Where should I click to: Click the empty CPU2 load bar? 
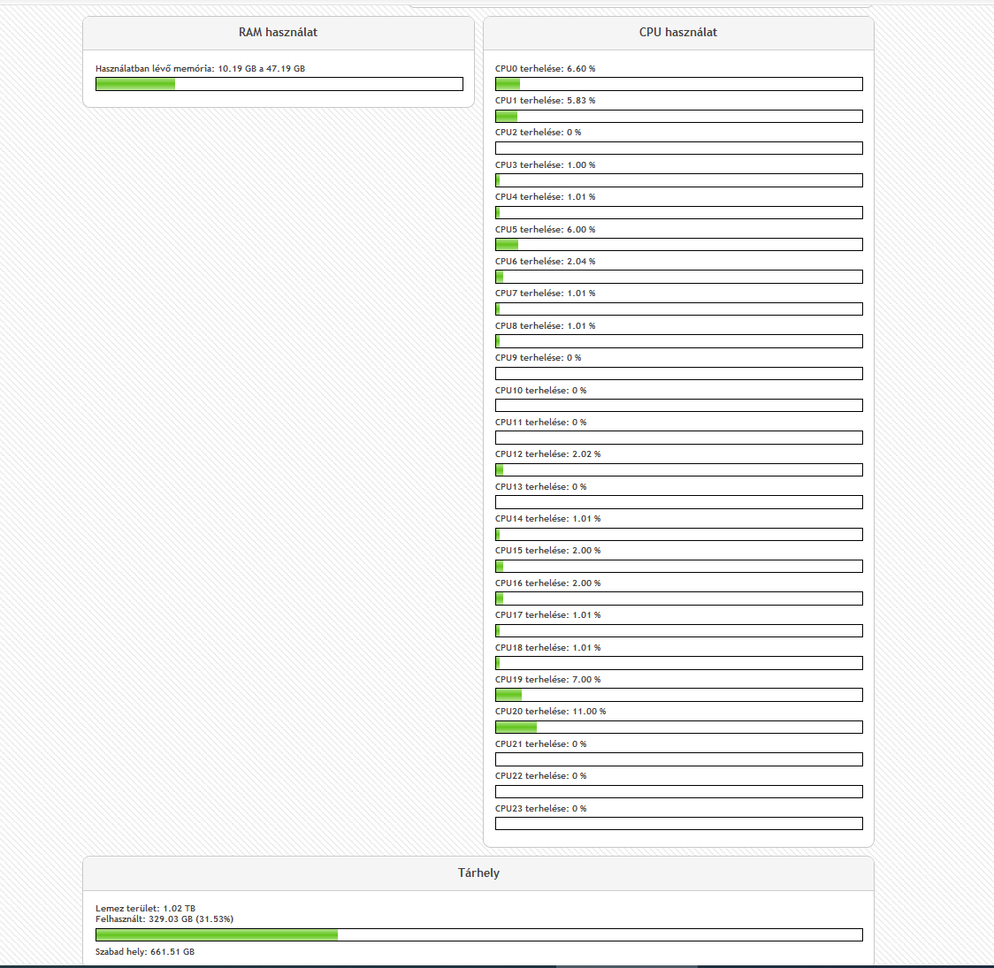[x=679, y=149]
